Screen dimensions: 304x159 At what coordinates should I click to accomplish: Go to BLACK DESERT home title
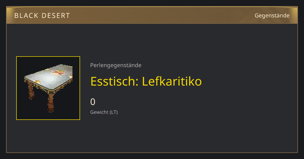click(x=42, y=16)
